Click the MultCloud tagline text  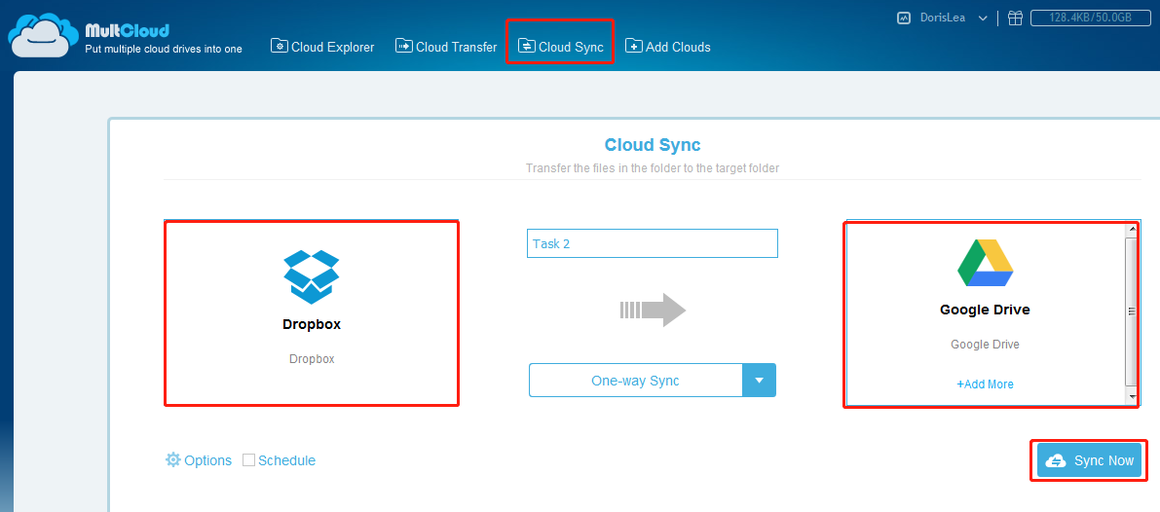(x=164, y=49)
